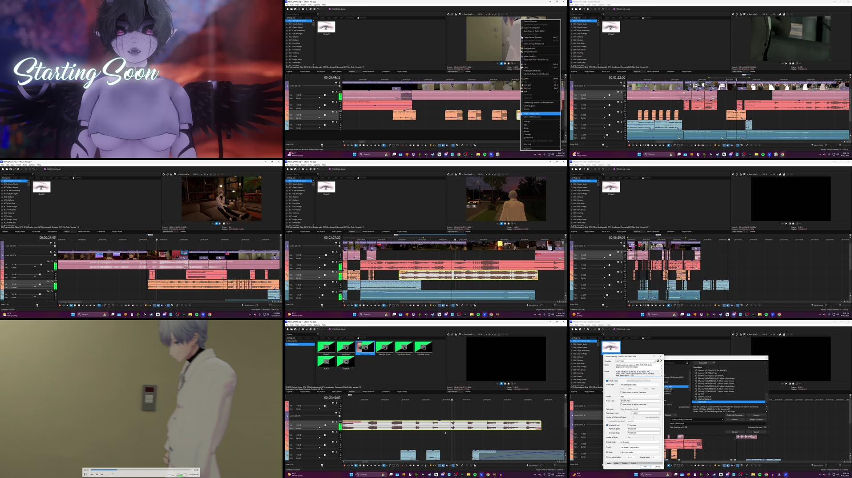Click the Template name field containing YOUTUBE
Image resolution: width=852 pixels, height=478 pixels.
click(x=635, y=361)
